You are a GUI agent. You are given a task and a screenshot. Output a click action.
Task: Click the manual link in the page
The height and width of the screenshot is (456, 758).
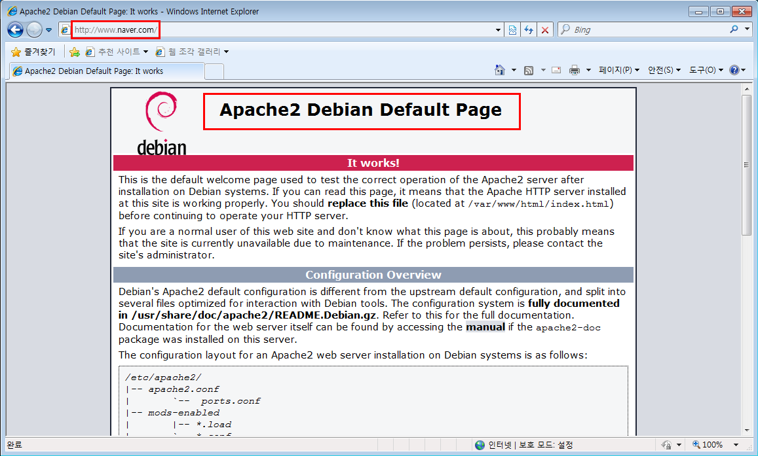click(485, 327)
